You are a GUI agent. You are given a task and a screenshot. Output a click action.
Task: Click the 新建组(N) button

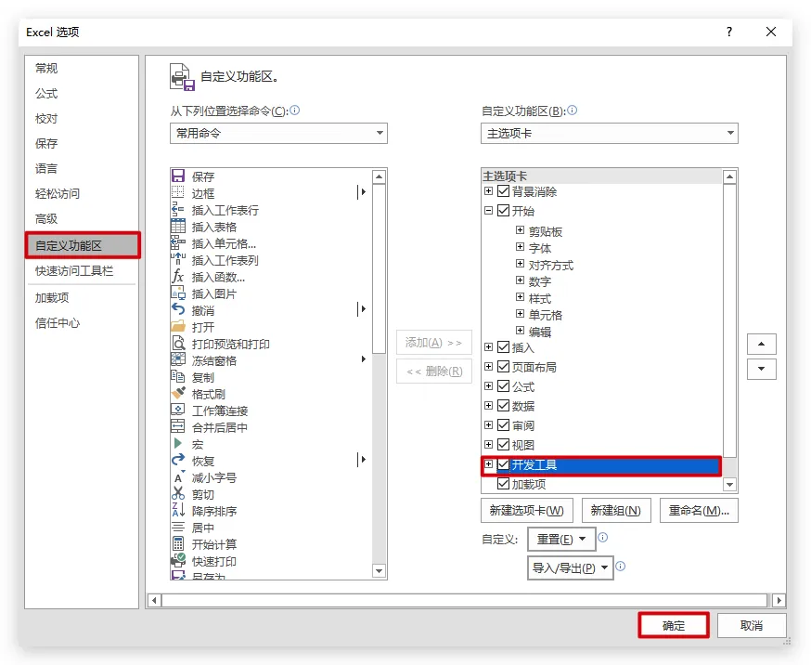(615, 511)
